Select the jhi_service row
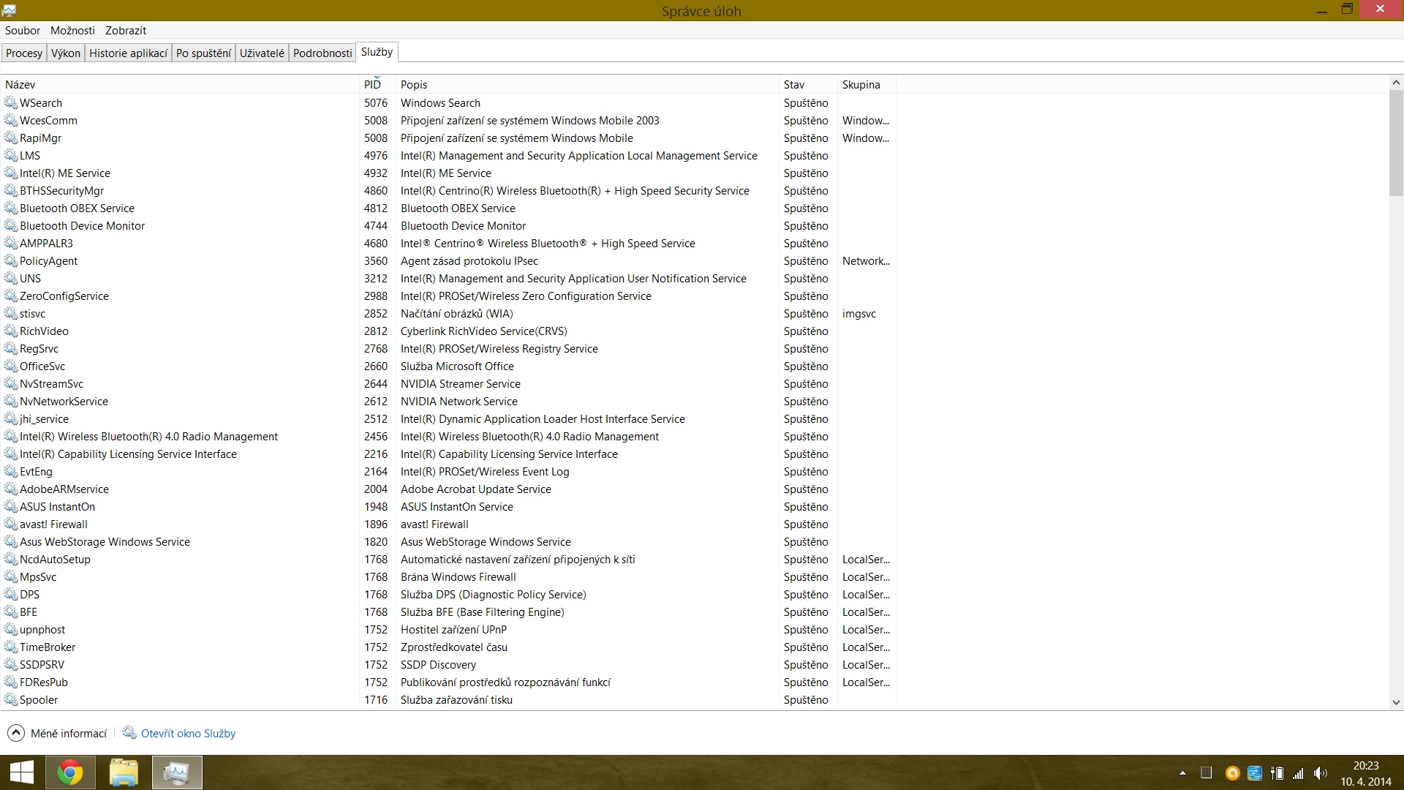The image size is (1404, 790). click(x=448, y=418)
